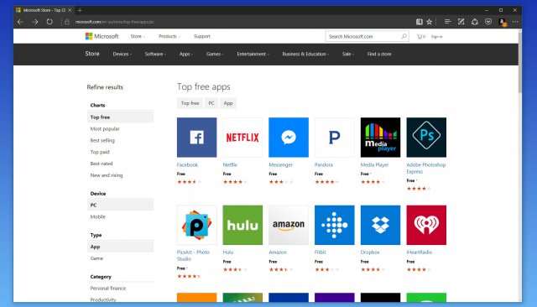
Task: Expand the Sale menu
Action: (348, 54)
